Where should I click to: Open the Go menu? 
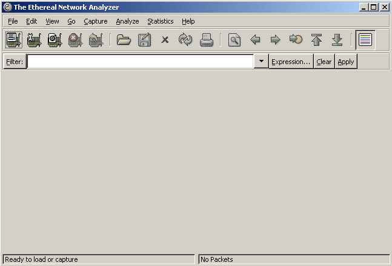(71, 21)
